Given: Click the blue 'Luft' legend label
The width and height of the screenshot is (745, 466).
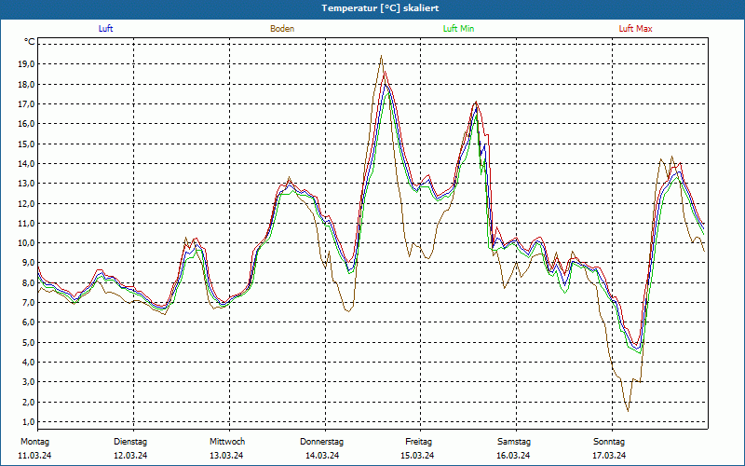Looking at the screenshot, I should 105,29.
